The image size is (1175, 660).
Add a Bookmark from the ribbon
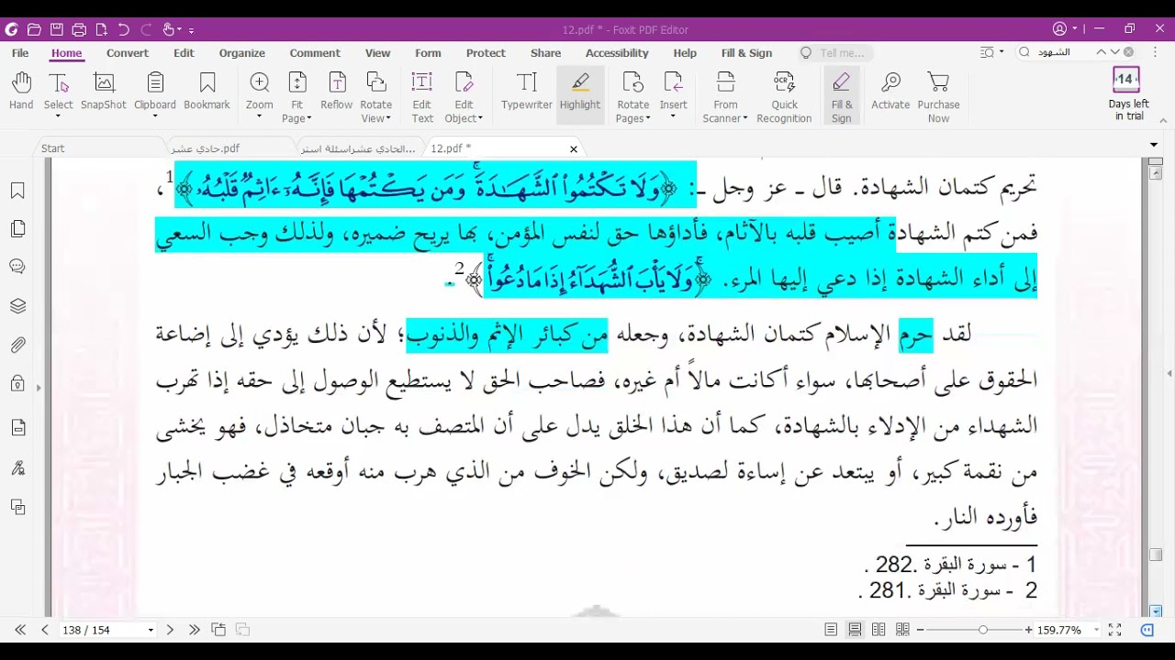[x=207, y=93]
